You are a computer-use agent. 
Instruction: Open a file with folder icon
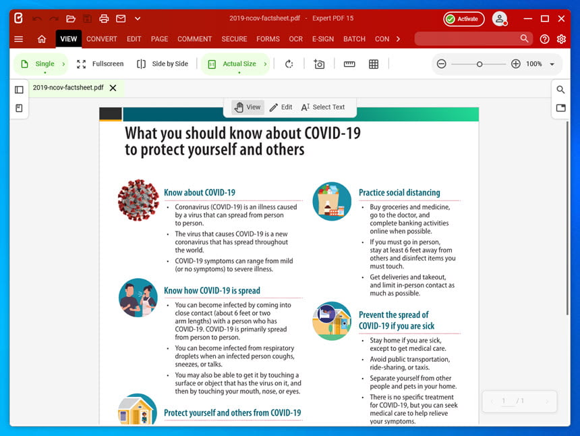[71, 18]
